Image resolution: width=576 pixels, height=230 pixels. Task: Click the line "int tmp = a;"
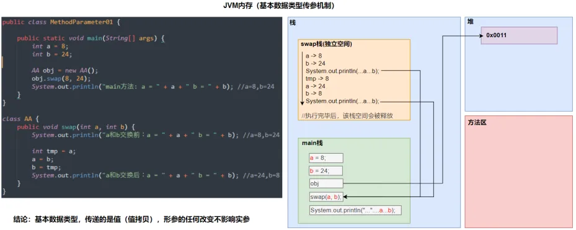(x=54, y=151)
